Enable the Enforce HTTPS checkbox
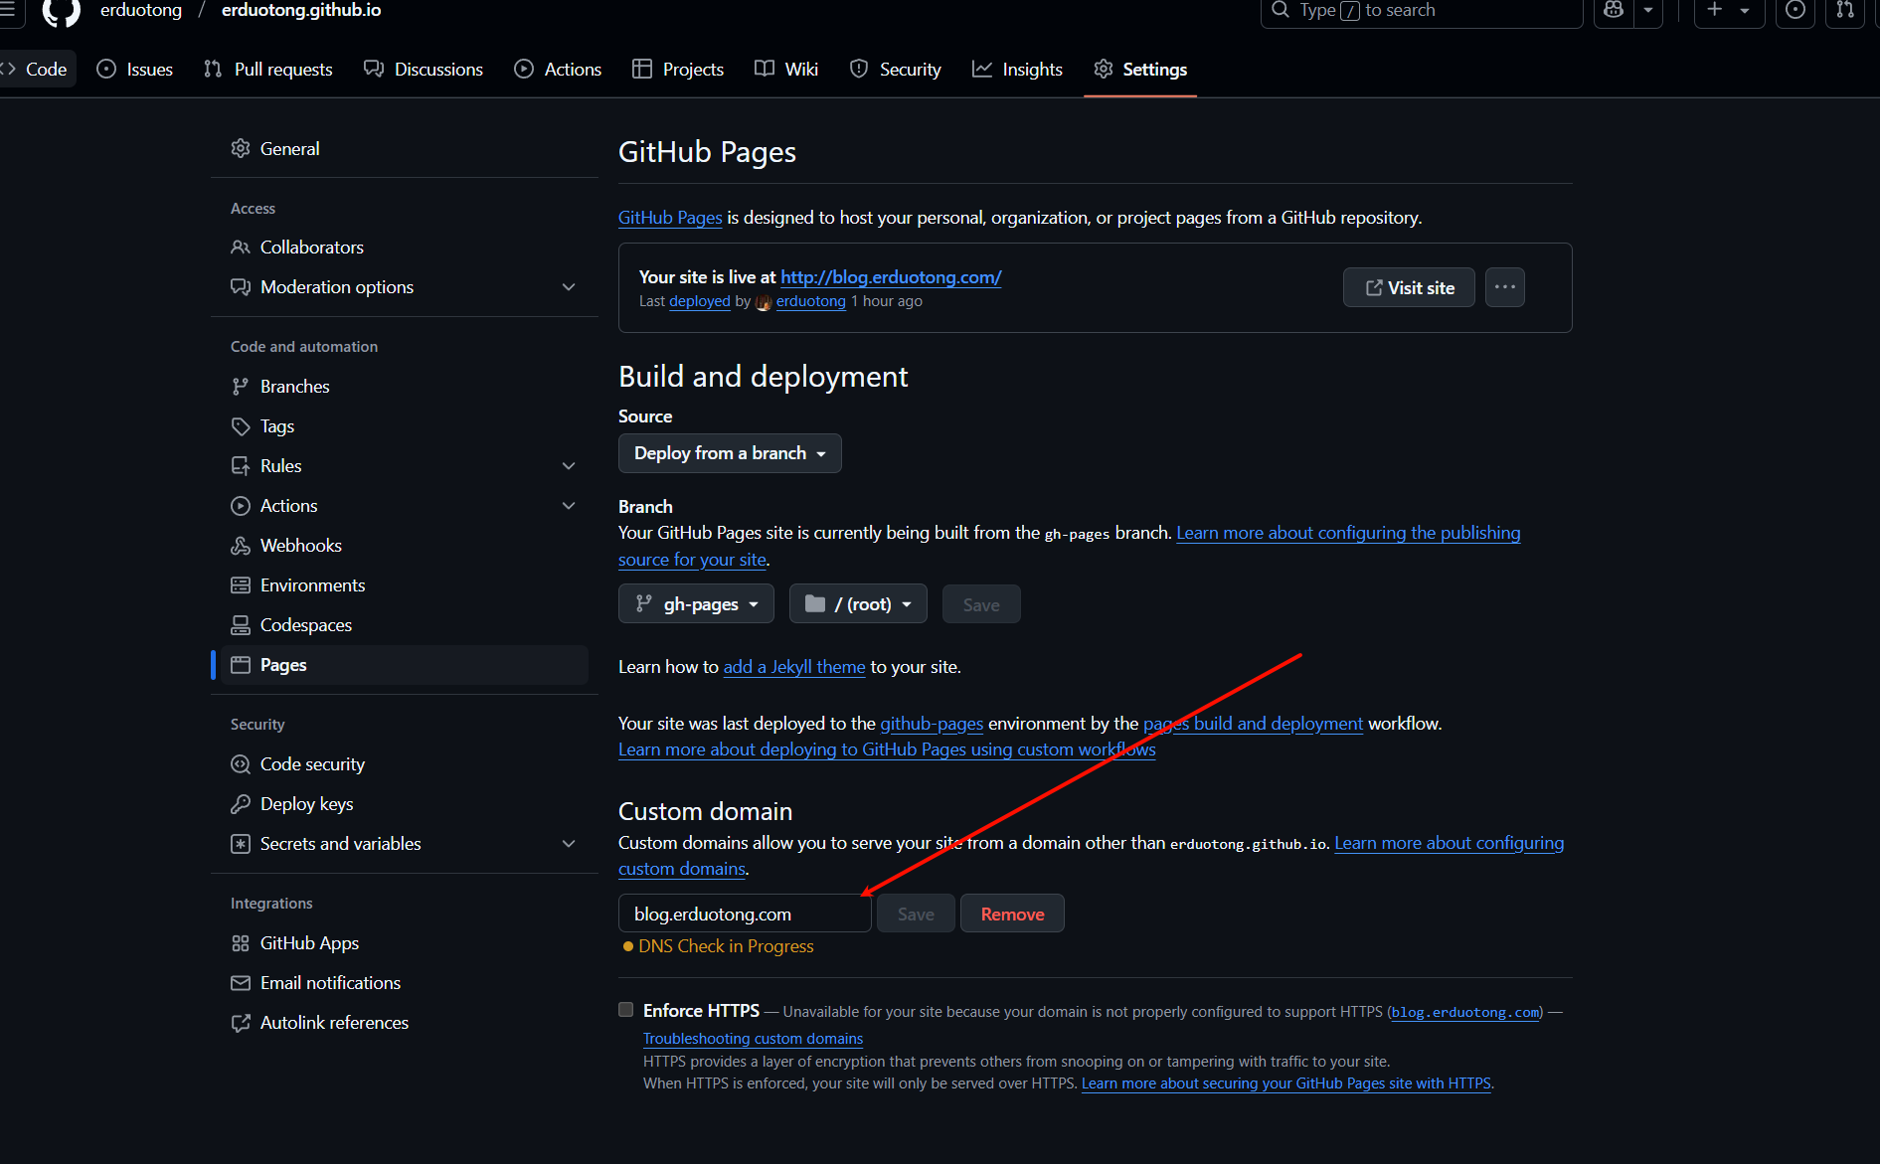 [625, 1009]
